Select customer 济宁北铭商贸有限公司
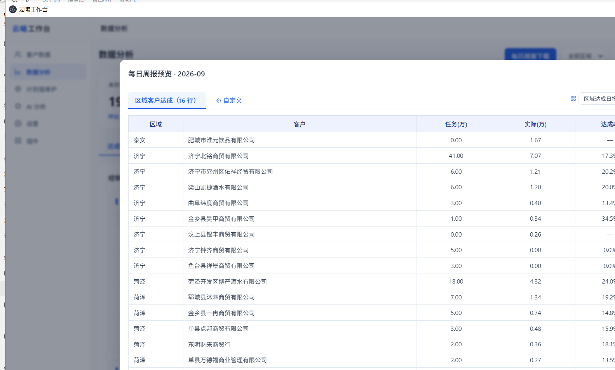Screen dimensions: 615x370 point(218,156)
